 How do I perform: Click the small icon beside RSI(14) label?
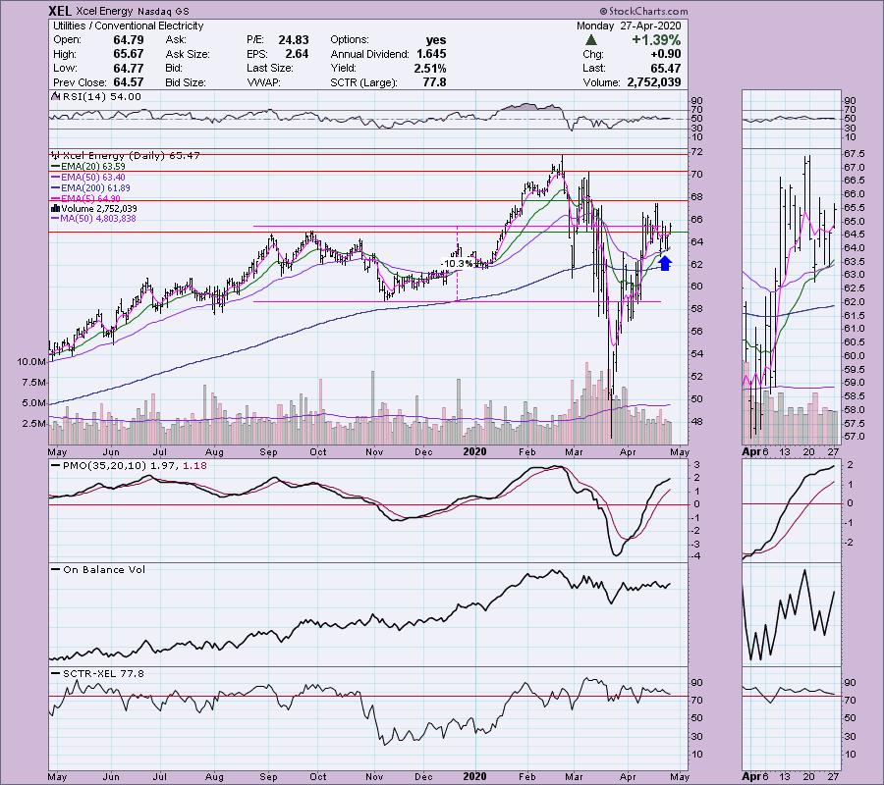(55, 96)
